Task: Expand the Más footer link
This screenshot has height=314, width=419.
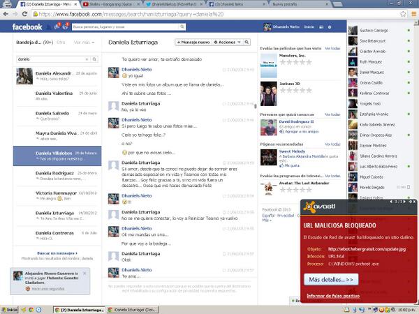Action: (x=267, y=220)
